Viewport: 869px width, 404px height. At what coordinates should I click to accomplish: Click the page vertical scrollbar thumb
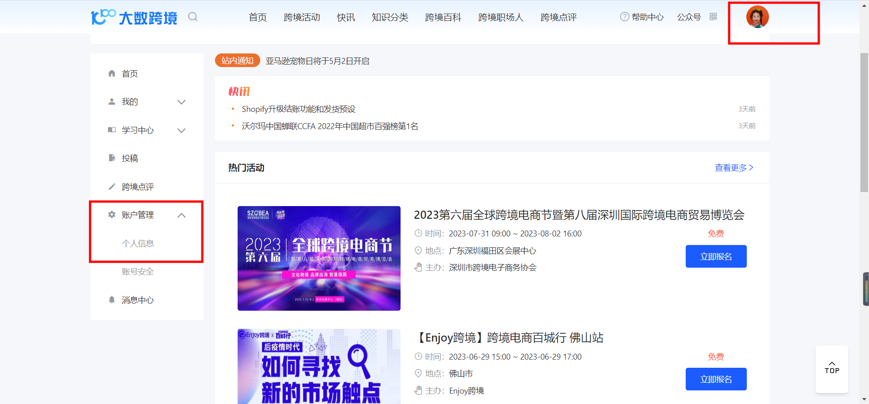tap(864, 122)
